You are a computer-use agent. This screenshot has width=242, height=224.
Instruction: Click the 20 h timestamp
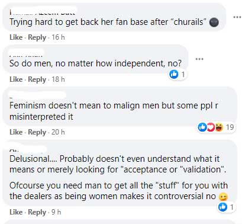(58, 132)
